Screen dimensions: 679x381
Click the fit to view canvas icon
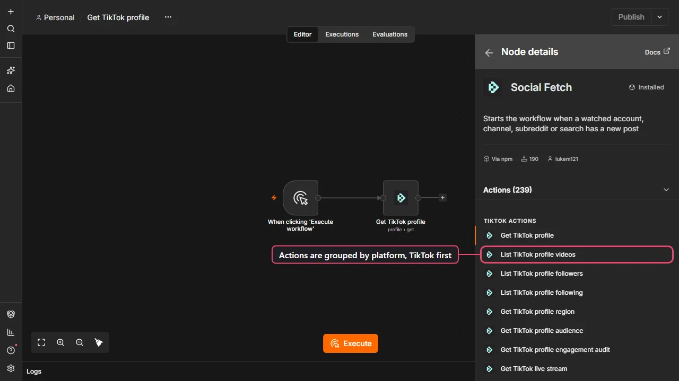tap(41, 342)
